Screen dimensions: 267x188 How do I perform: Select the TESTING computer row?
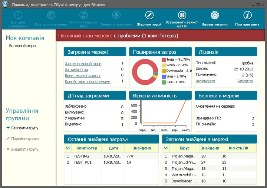point(81,156)
